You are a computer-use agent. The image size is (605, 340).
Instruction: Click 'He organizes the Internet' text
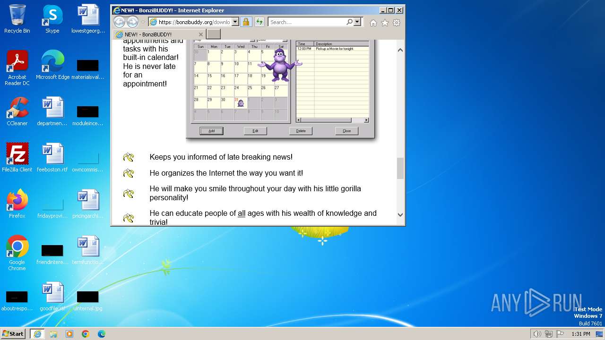point(226,173)
